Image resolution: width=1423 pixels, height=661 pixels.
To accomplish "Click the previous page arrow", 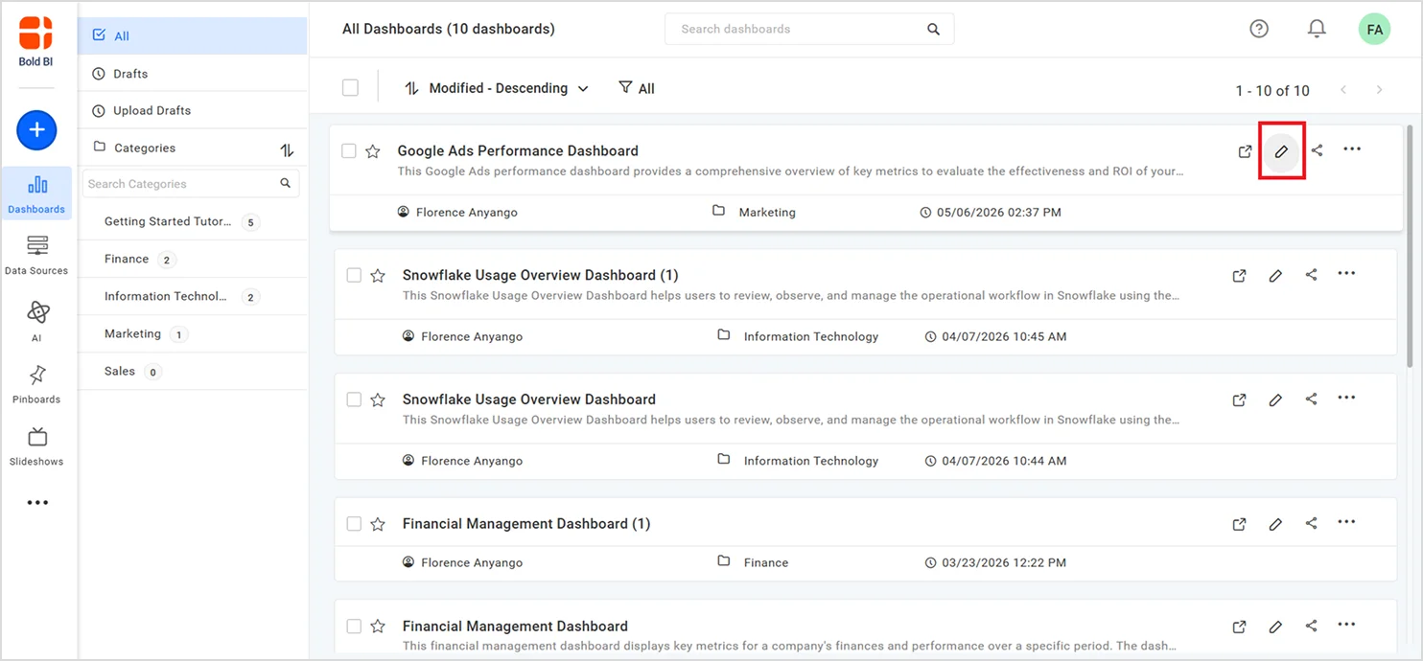I will [x=1343, y=90].
